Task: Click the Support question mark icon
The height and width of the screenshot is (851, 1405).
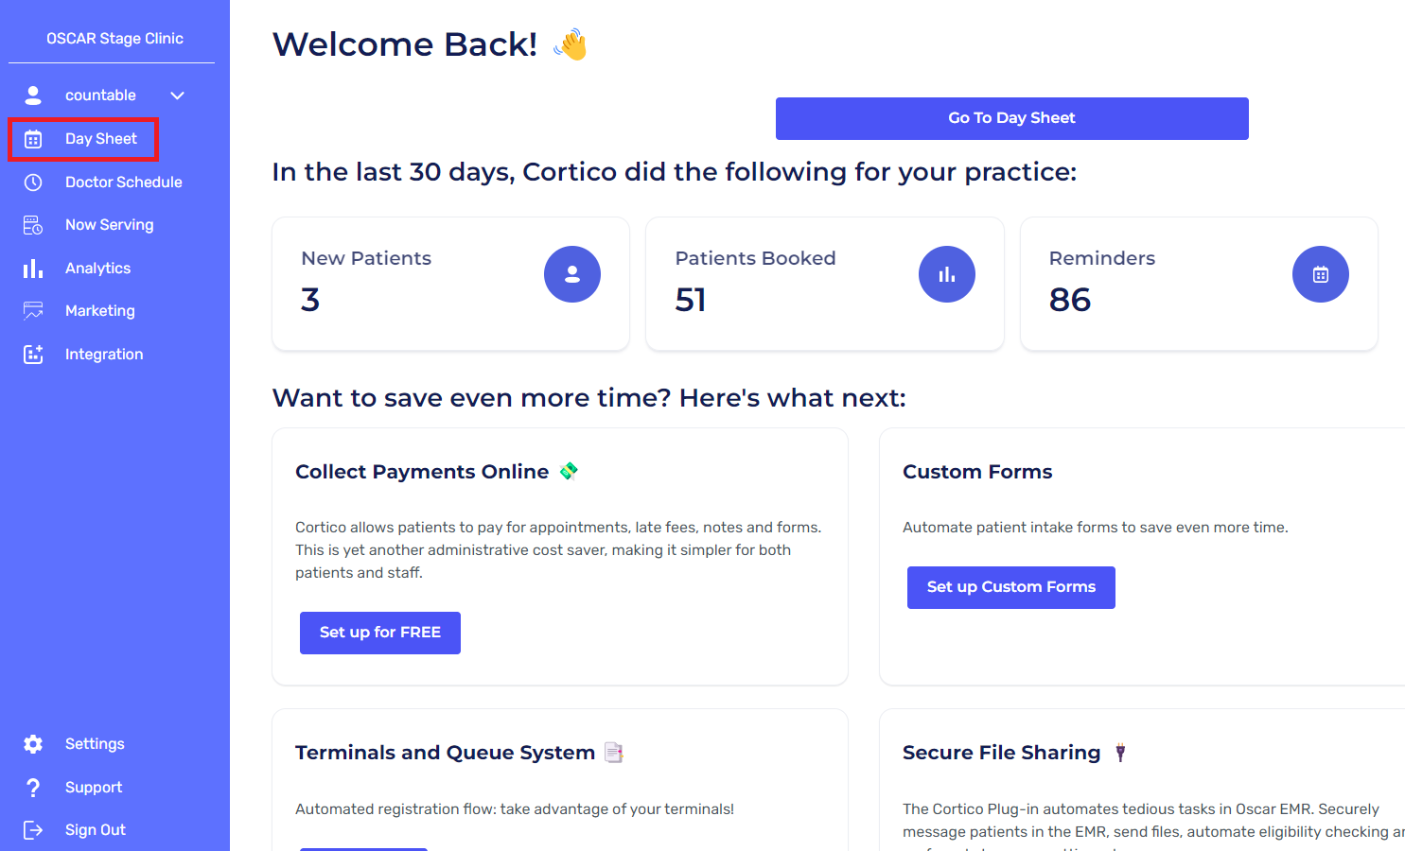Action: [33, 788]
